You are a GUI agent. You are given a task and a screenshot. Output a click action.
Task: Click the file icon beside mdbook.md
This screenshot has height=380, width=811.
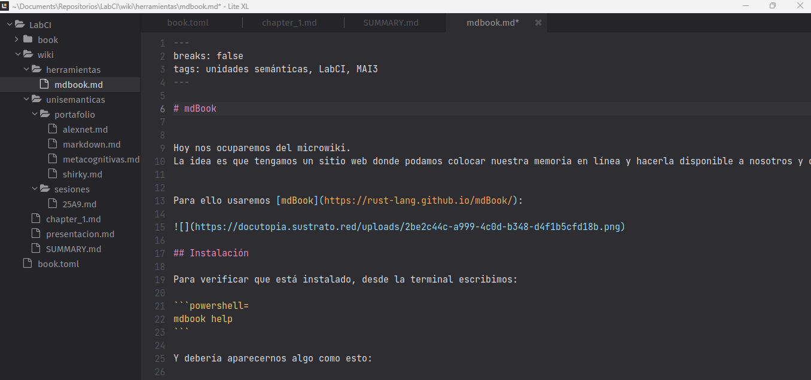coord(44,84)
